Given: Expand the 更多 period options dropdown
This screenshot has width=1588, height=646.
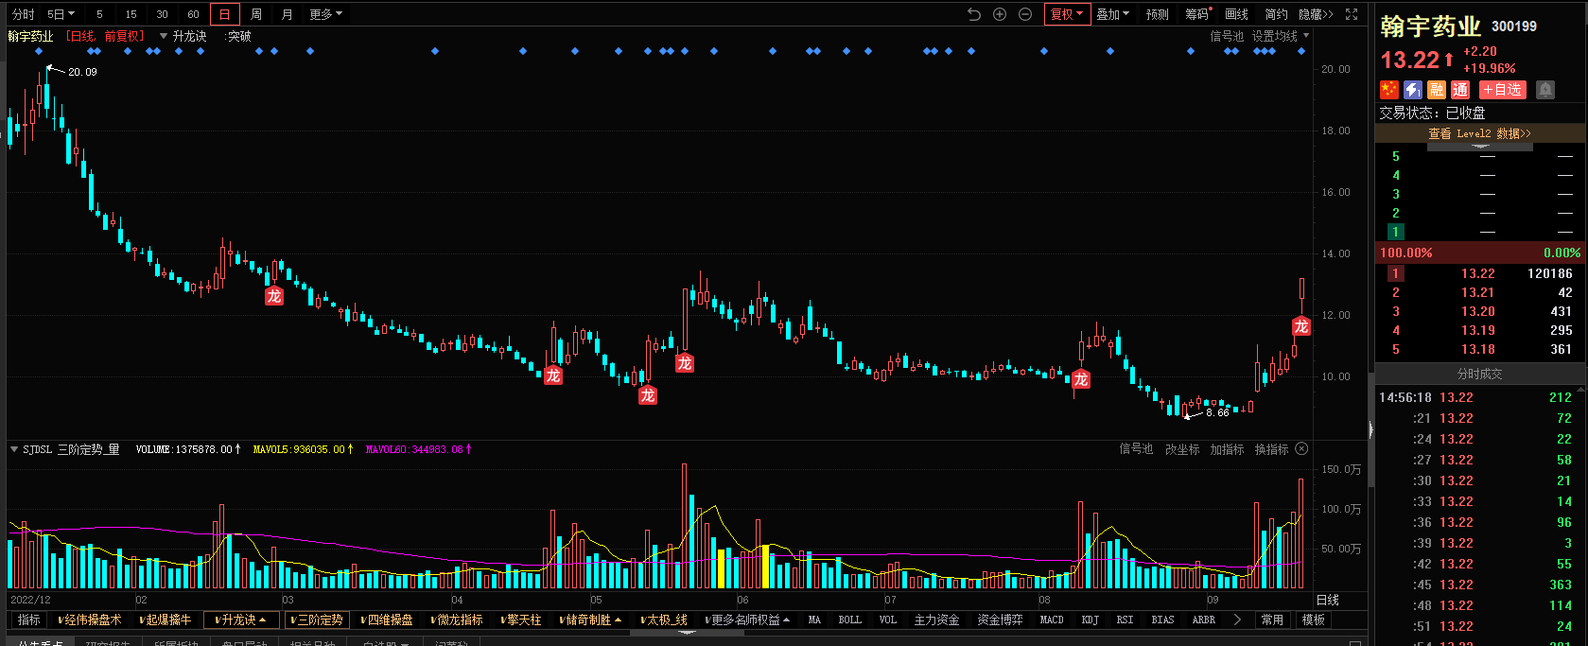Looking at the screenshot, I should tap(326, 14).
